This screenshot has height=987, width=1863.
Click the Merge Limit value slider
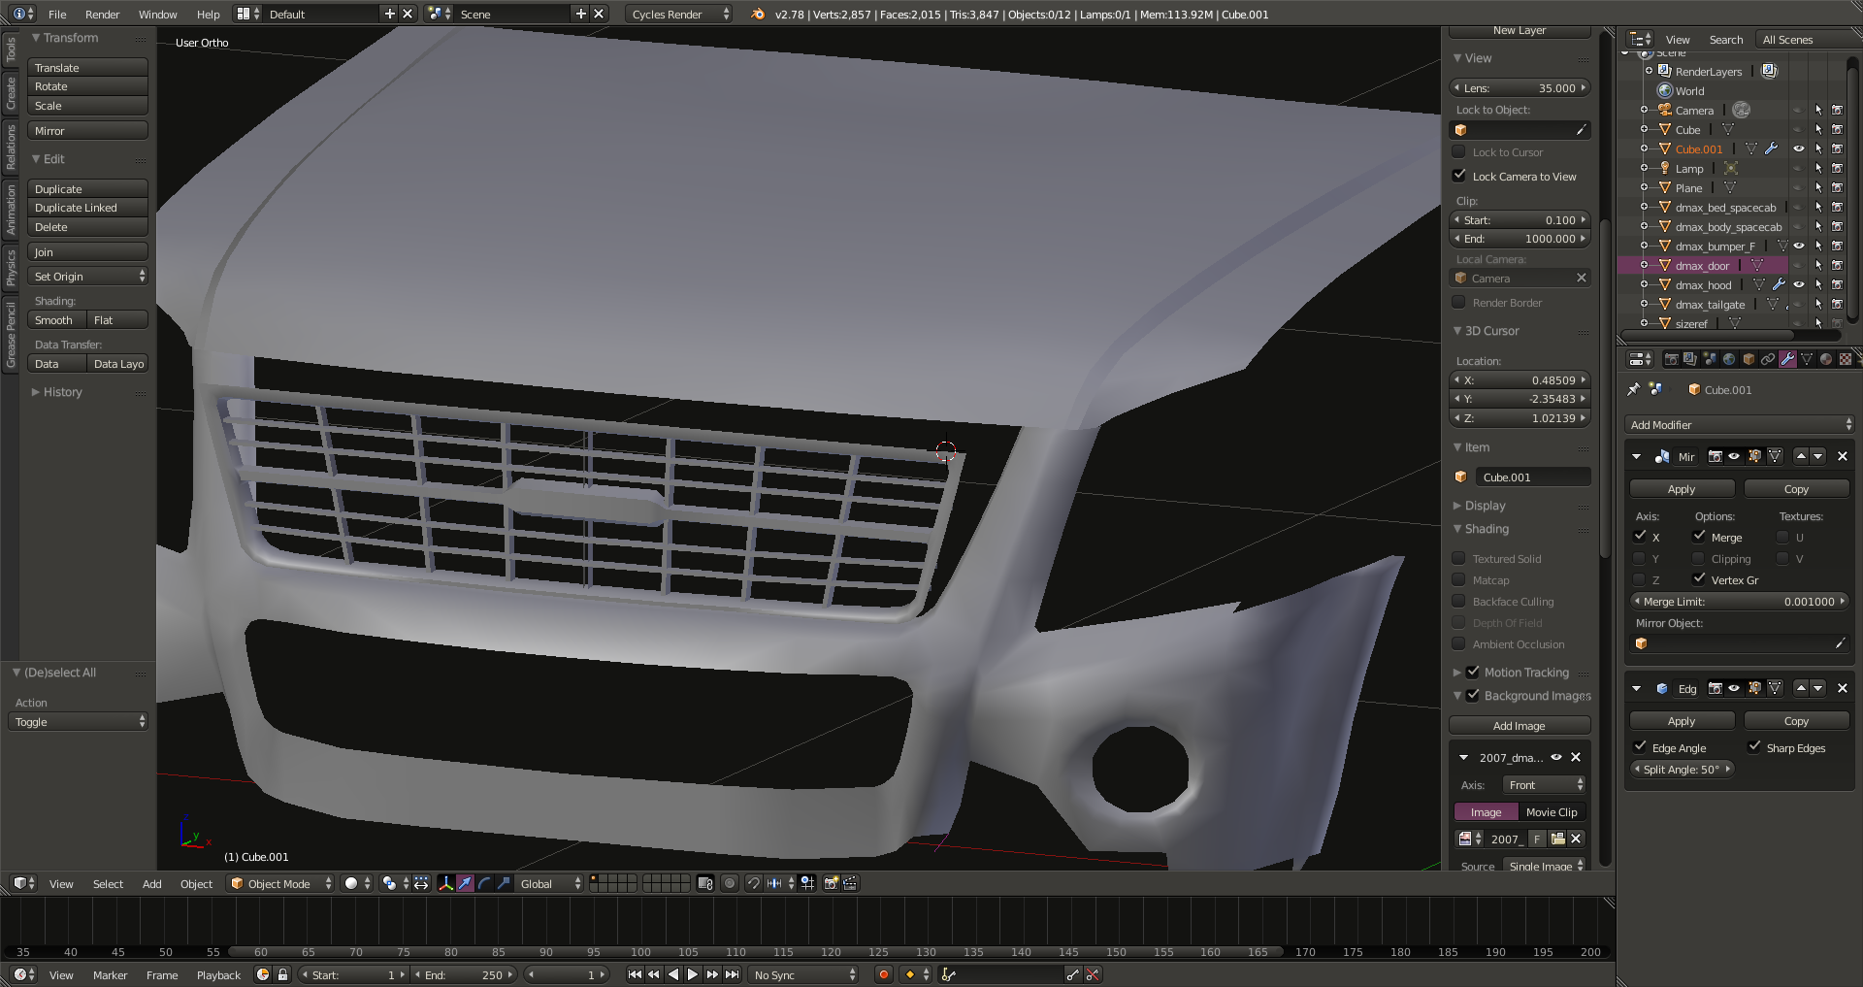tap(1740, 602)
